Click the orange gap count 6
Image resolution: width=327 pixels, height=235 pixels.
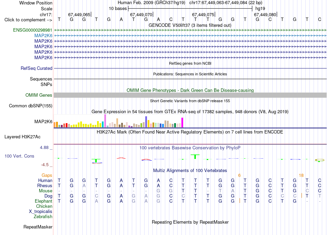pyautogui.click(x=240, y=175)
